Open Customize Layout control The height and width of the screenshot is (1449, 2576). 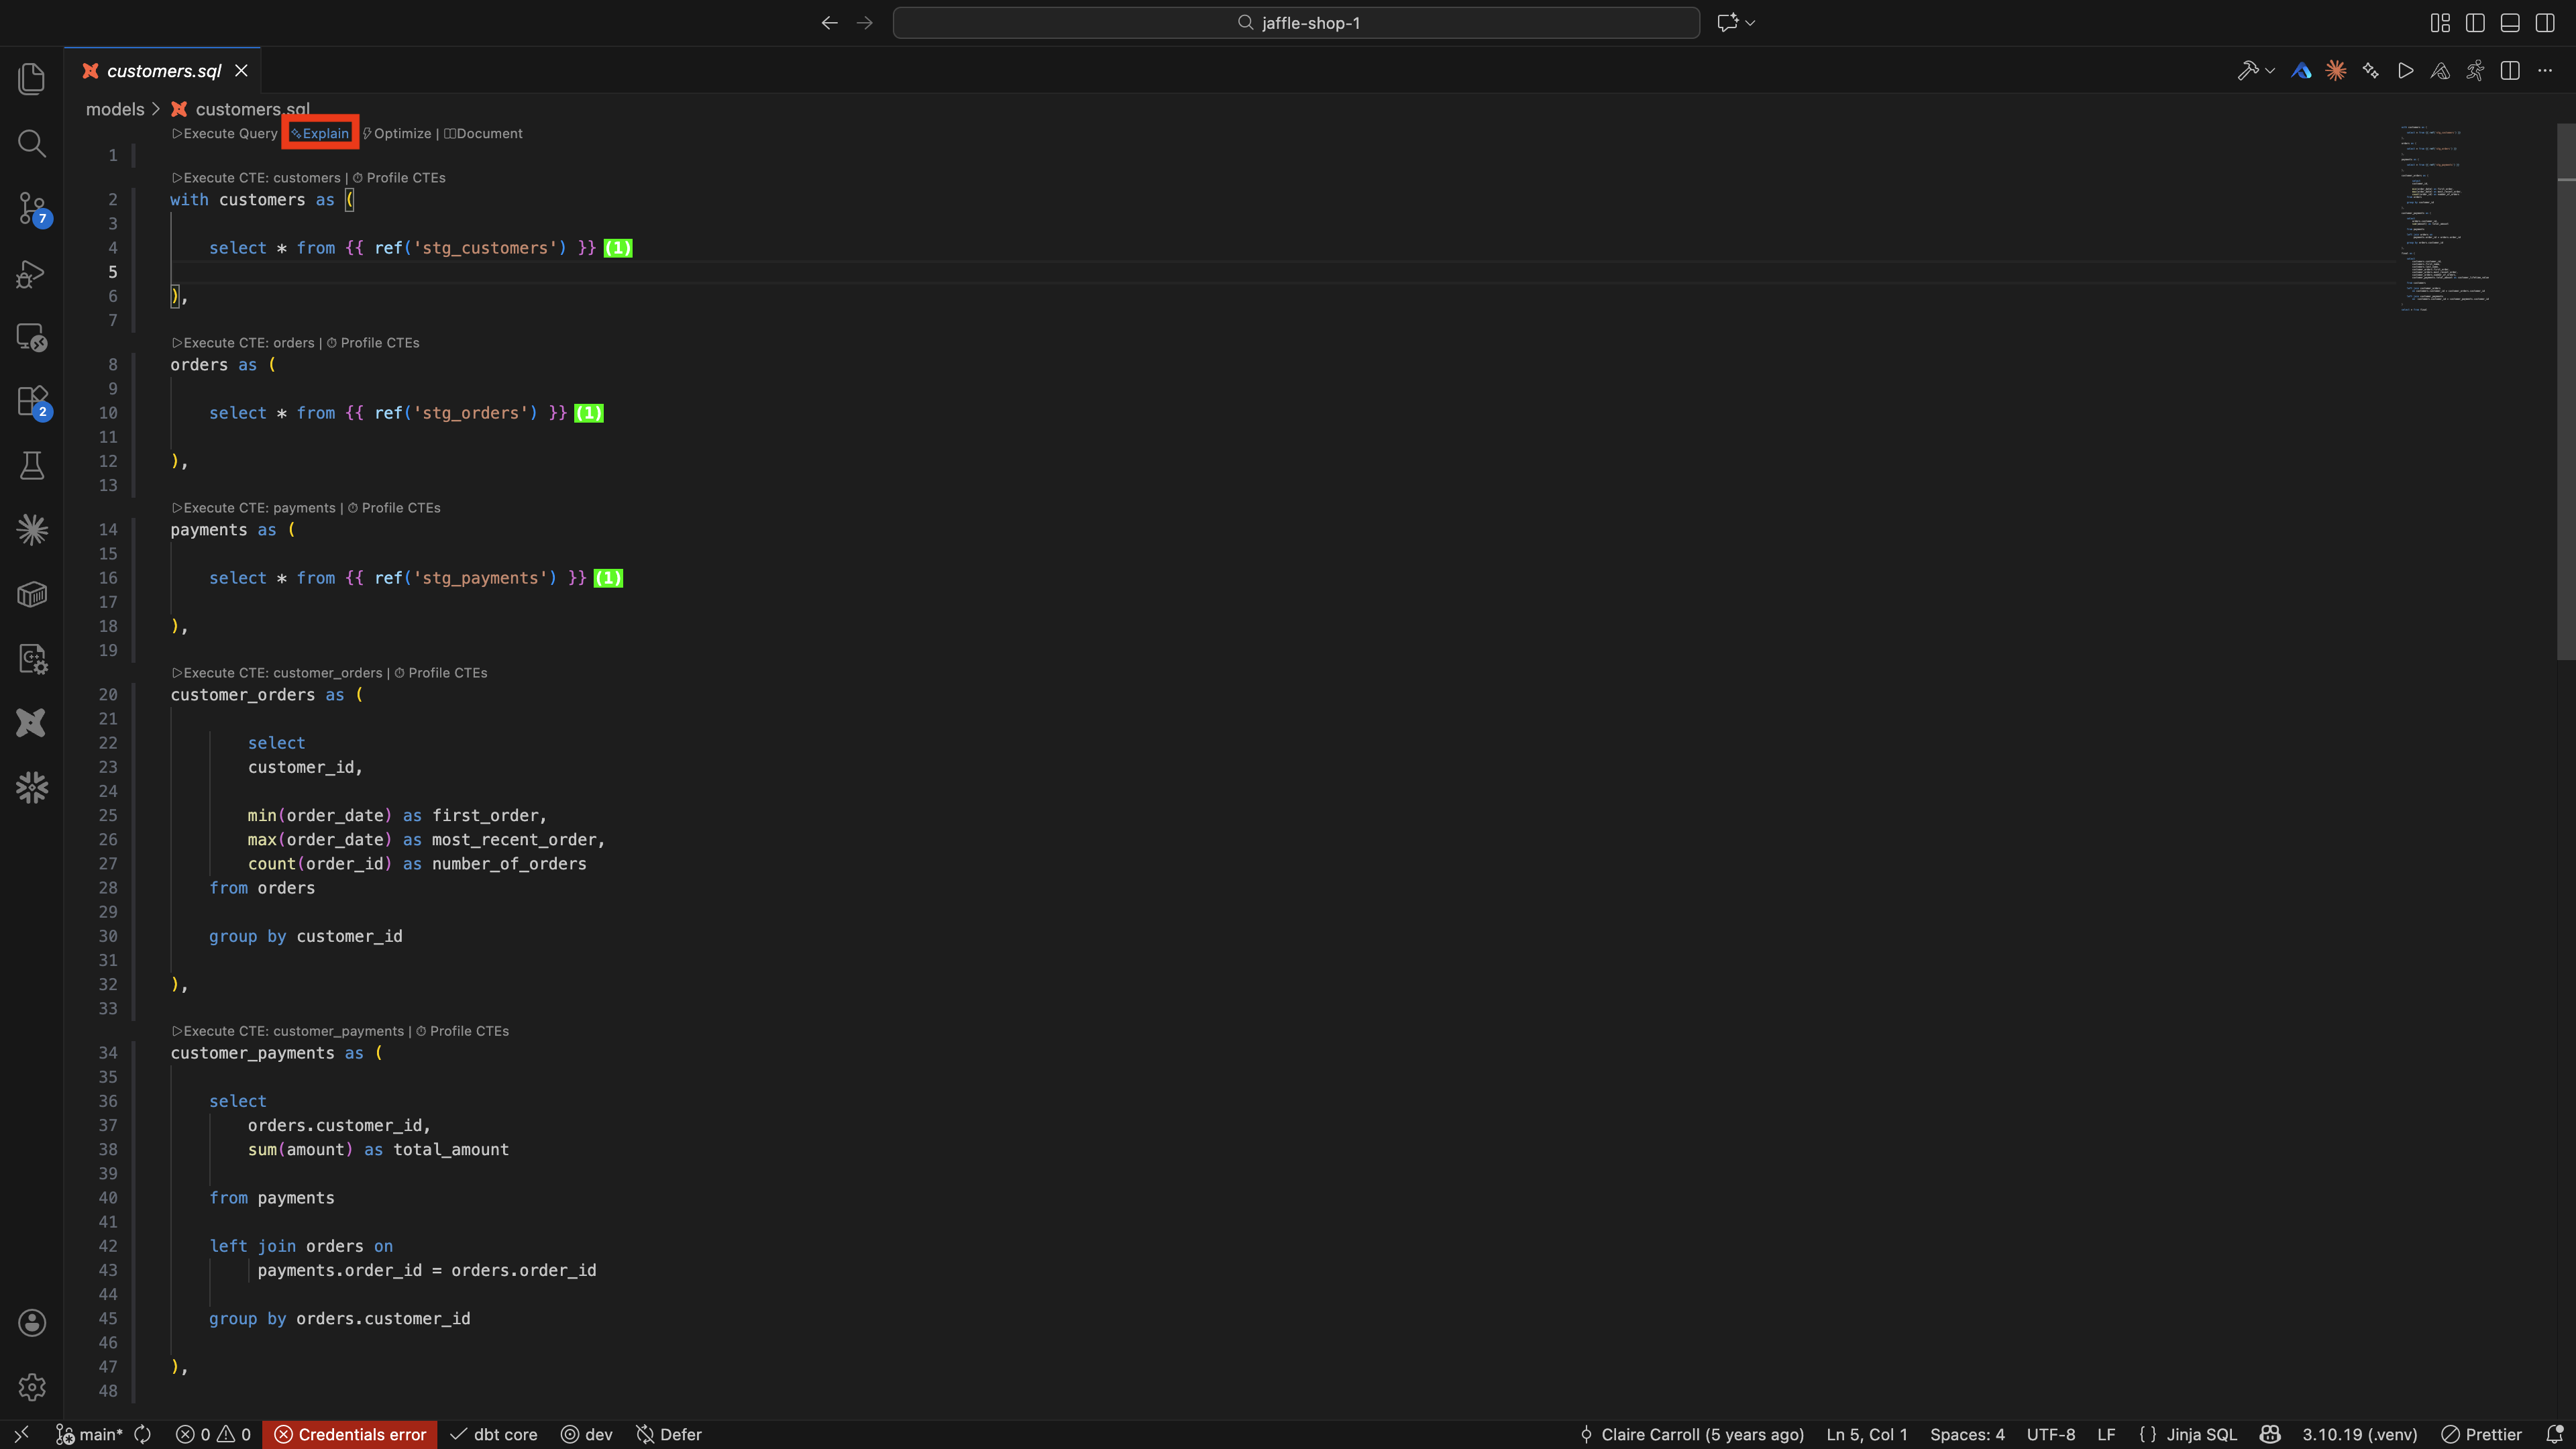pos(2440,23)
